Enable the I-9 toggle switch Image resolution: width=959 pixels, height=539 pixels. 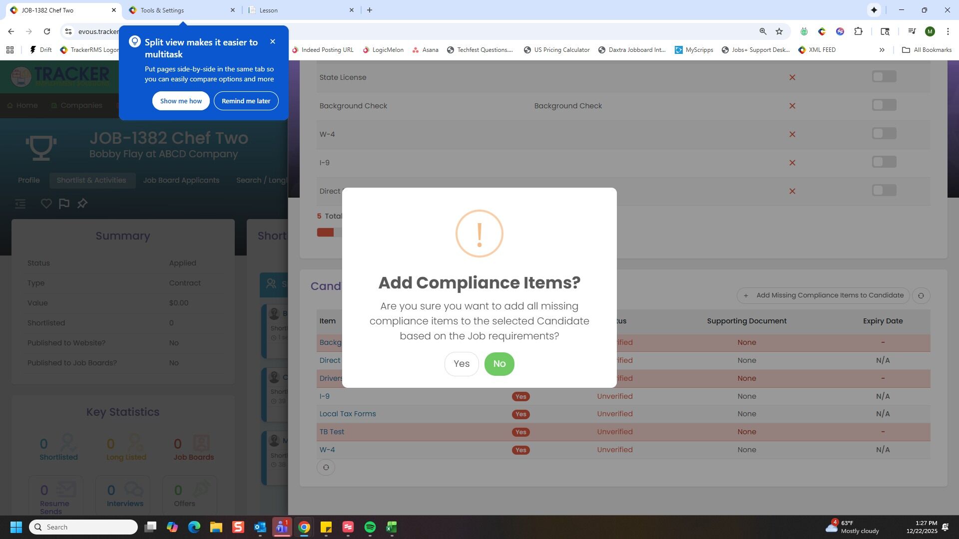[x=884, y=162]
